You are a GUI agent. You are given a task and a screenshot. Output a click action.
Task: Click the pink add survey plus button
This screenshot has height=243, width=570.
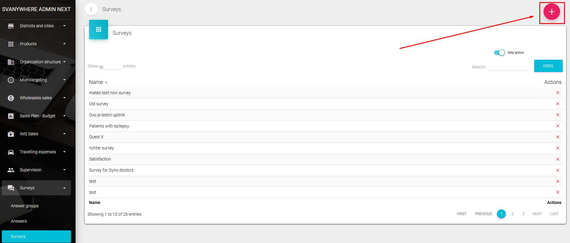pyautogui.click(x=551, y=12)
